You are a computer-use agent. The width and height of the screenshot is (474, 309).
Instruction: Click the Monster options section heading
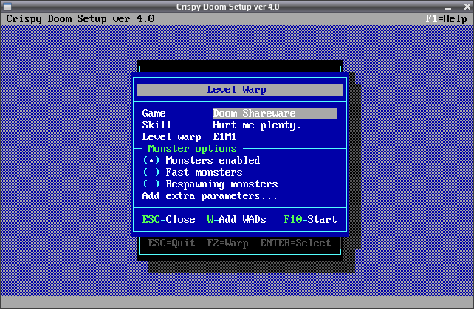[192, 149]
